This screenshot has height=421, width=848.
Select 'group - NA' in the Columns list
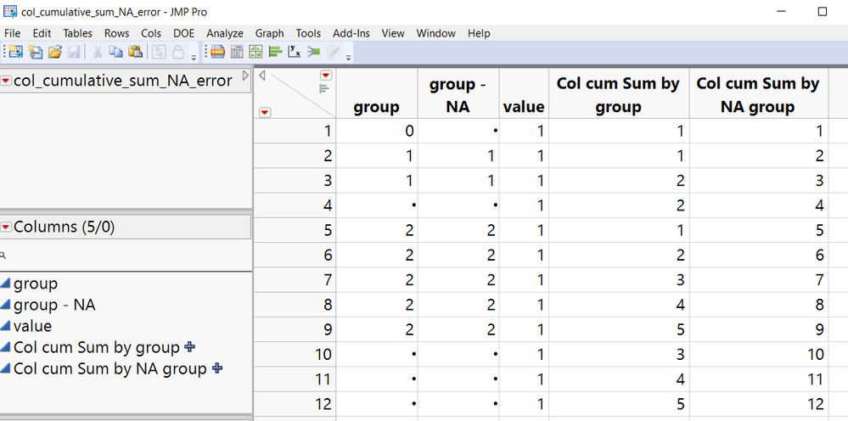click(54, 304)
